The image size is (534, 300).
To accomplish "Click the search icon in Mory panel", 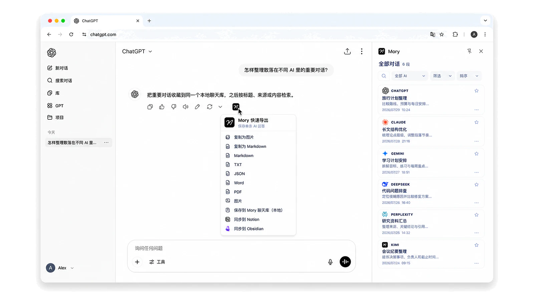I will (384, 76).
